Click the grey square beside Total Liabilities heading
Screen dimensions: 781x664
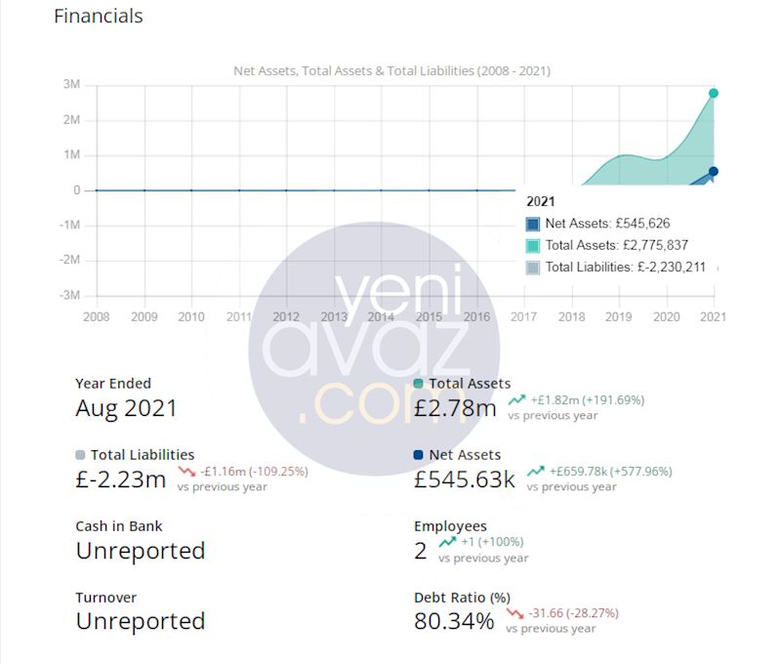[x=80, y=455]
